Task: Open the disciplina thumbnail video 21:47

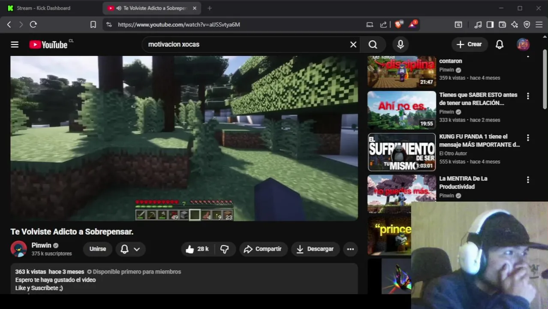Action: coord(401,72)
